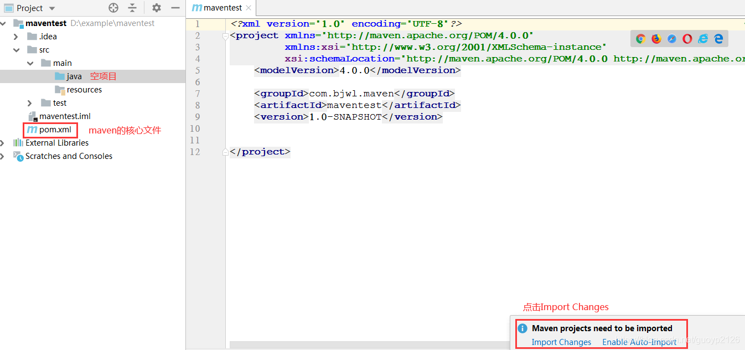Fold the project tag at line 2

(x=225, y=36)
